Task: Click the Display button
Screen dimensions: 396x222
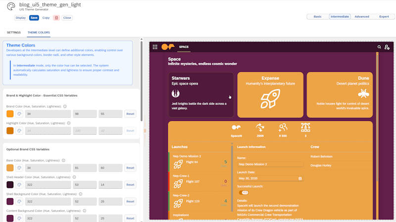Action: (x=20, y=18)
